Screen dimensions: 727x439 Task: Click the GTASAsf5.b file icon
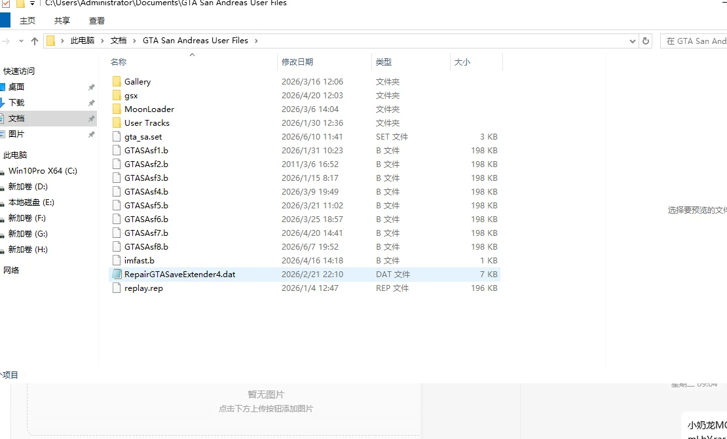point(117,206)
